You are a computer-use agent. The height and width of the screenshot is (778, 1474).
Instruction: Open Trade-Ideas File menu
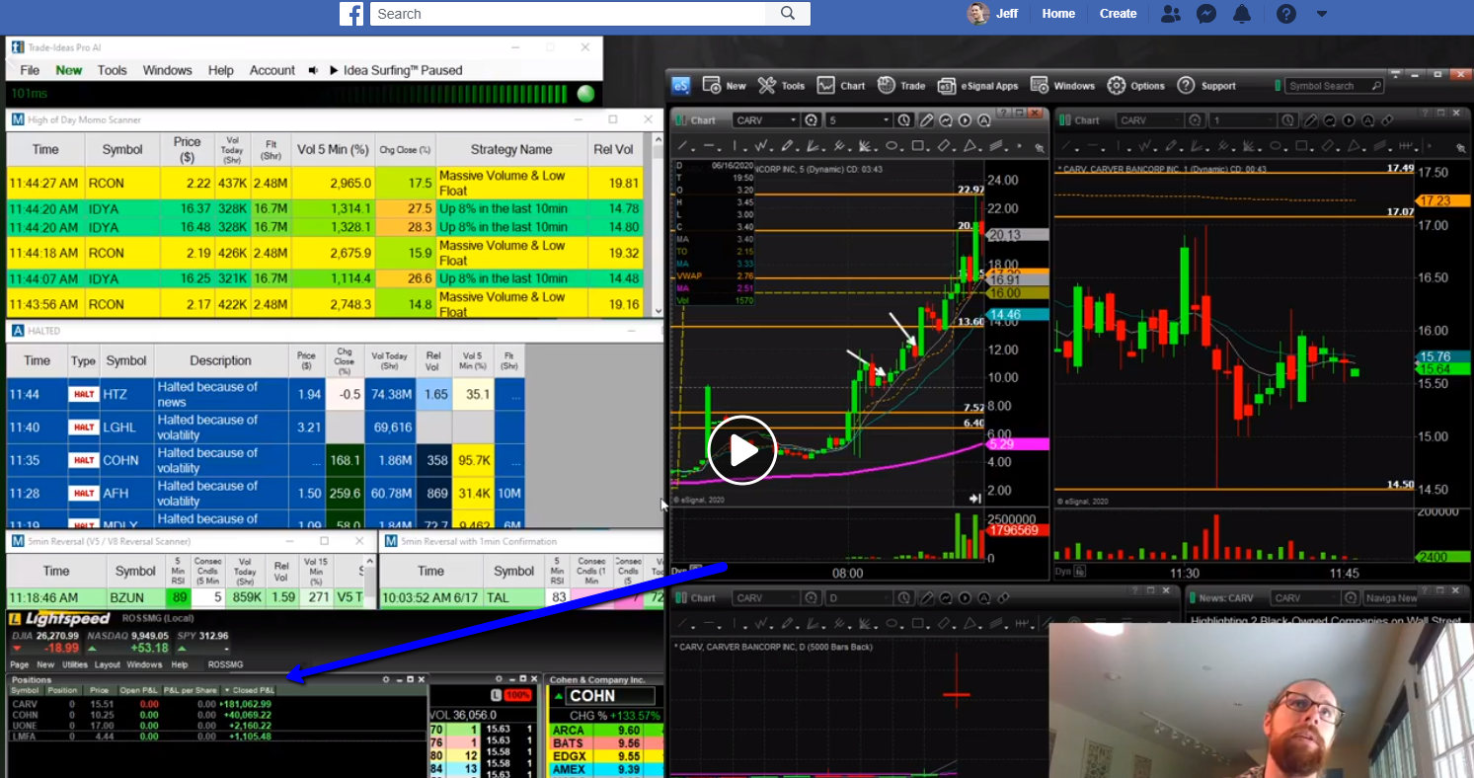coord(30,70)
